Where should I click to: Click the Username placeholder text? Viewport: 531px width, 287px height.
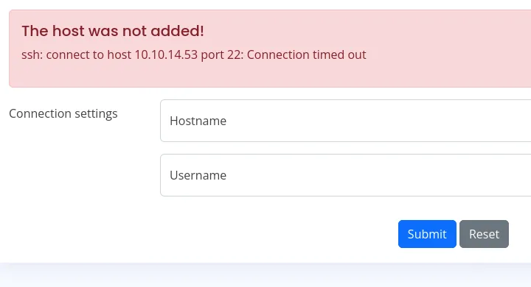[198, 175]
